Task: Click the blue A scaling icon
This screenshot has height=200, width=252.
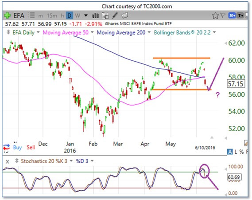Action: coord(230,152)
